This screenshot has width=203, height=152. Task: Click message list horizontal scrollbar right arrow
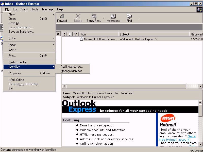[200, 86]
